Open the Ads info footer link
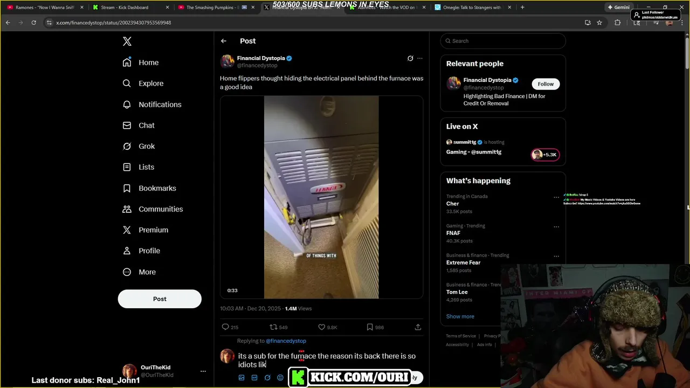690x388 pixels. click(484, 345)
